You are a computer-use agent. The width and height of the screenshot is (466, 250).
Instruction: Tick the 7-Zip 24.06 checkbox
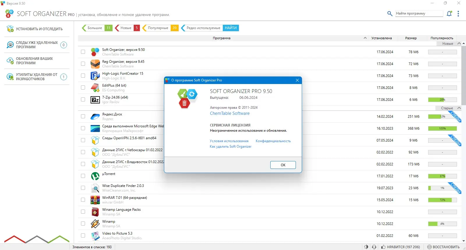pos(83,99)
